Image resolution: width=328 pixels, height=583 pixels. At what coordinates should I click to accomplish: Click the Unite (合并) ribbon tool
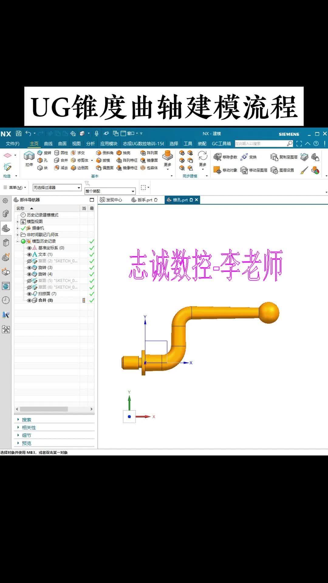tap(61, 160)
